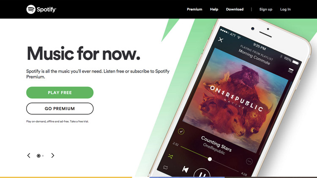317x178 pixels.
Task: Go to the previous slide arrow
Action: pyautogui.click(x=29, y=155)
